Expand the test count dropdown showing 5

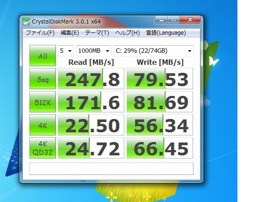(66, 51)
